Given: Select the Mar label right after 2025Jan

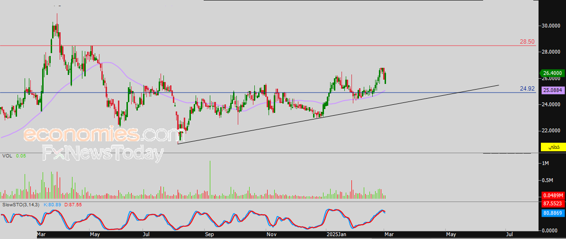Looking at the screenshot, I should tap(388, 235).
